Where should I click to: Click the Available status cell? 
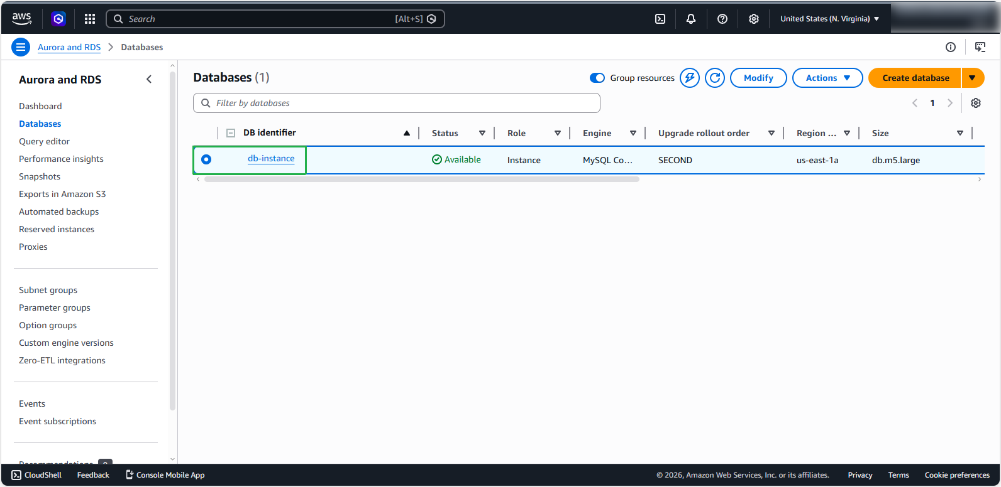456,159
